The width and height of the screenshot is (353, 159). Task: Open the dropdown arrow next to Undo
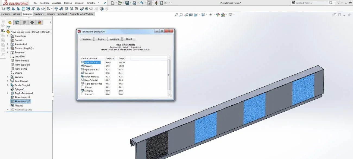click(x=145, y=3)
